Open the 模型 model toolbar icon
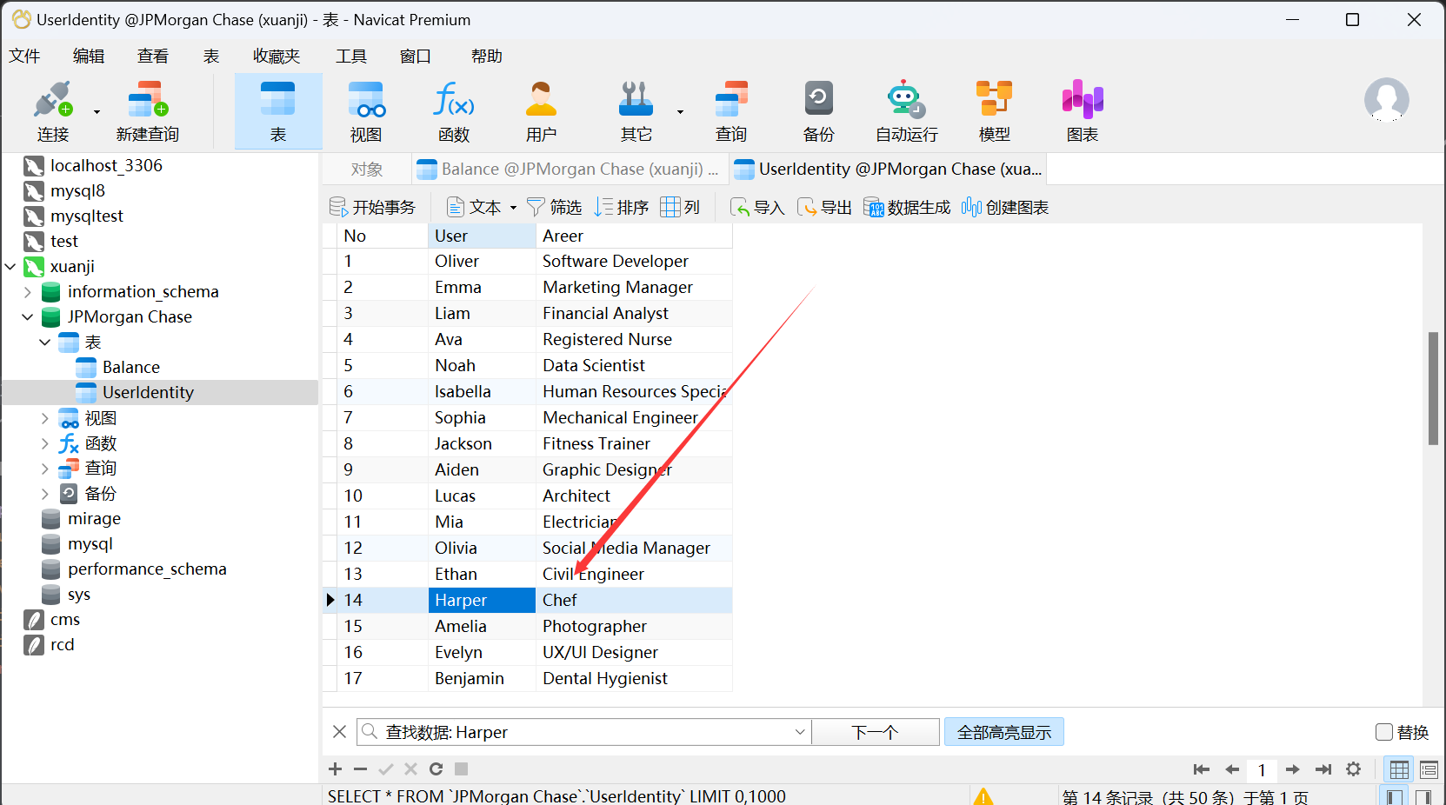The width and height of the screenshot is (1446, 805). pyautogui.click(x=994, y=111)
